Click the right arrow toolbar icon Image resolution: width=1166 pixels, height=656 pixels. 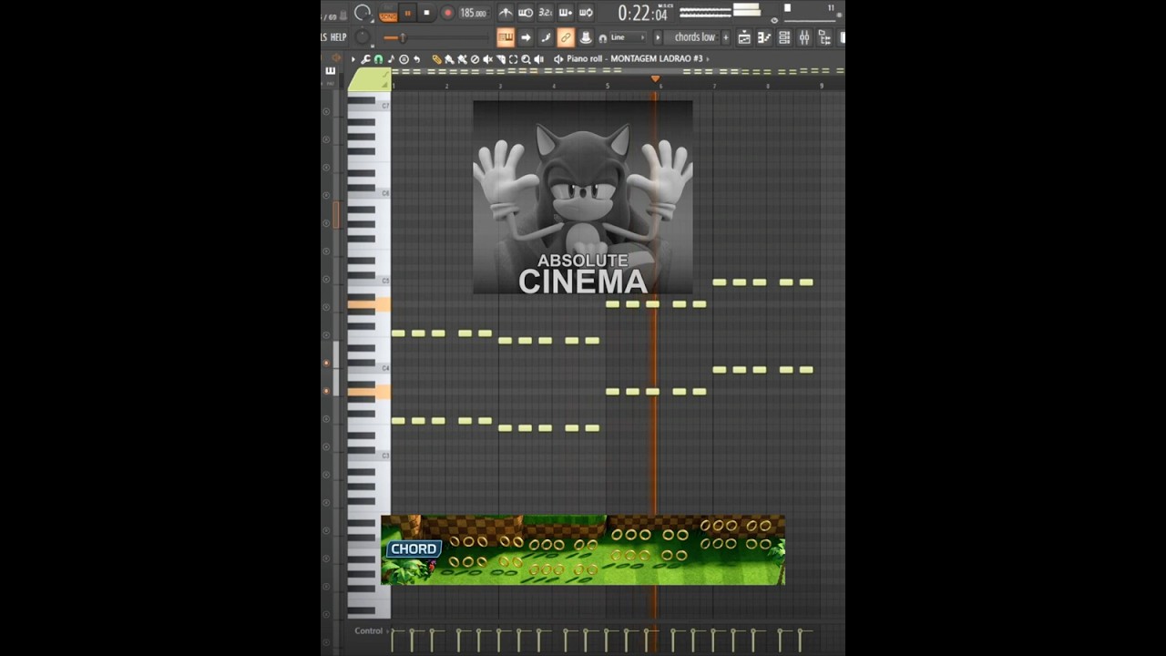tap(526, 37)
